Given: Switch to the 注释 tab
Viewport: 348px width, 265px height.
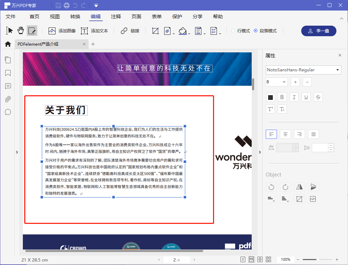Looking at the screenshot, I should point(116,17).
